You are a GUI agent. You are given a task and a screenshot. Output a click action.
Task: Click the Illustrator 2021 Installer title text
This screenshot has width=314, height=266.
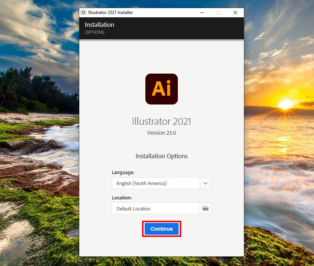[x=110, y=13]
